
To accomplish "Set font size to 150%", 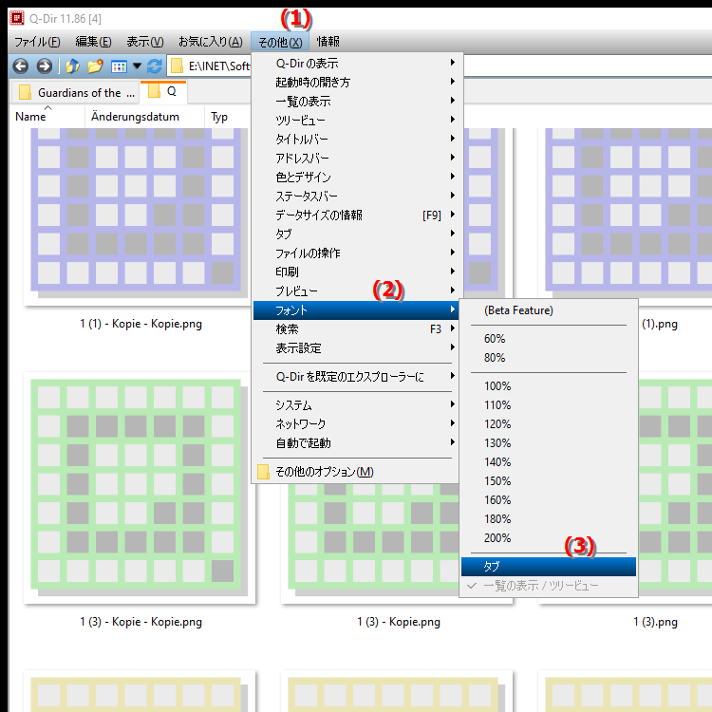I will tap(549, 481).
